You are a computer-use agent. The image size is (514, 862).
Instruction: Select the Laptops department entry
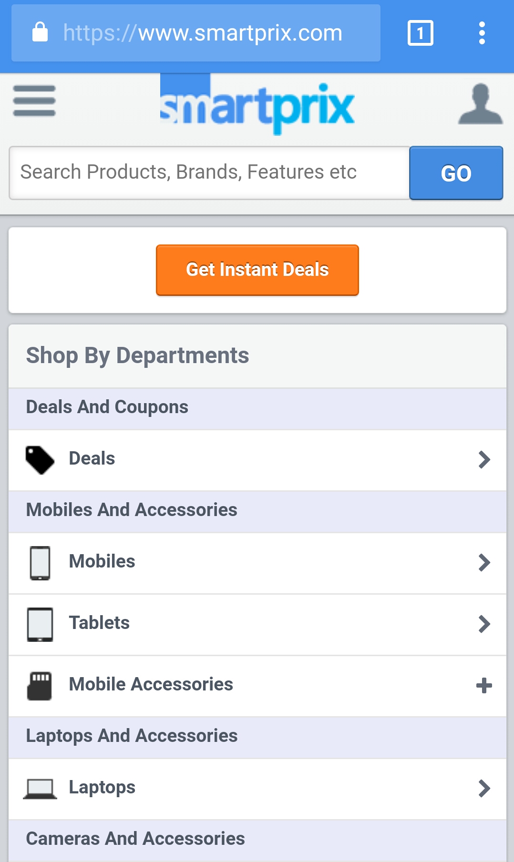(x=257, y=789)
